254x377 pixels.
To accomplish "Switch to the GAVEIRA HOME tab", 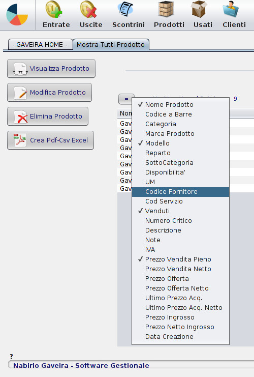I will (40, 45).
